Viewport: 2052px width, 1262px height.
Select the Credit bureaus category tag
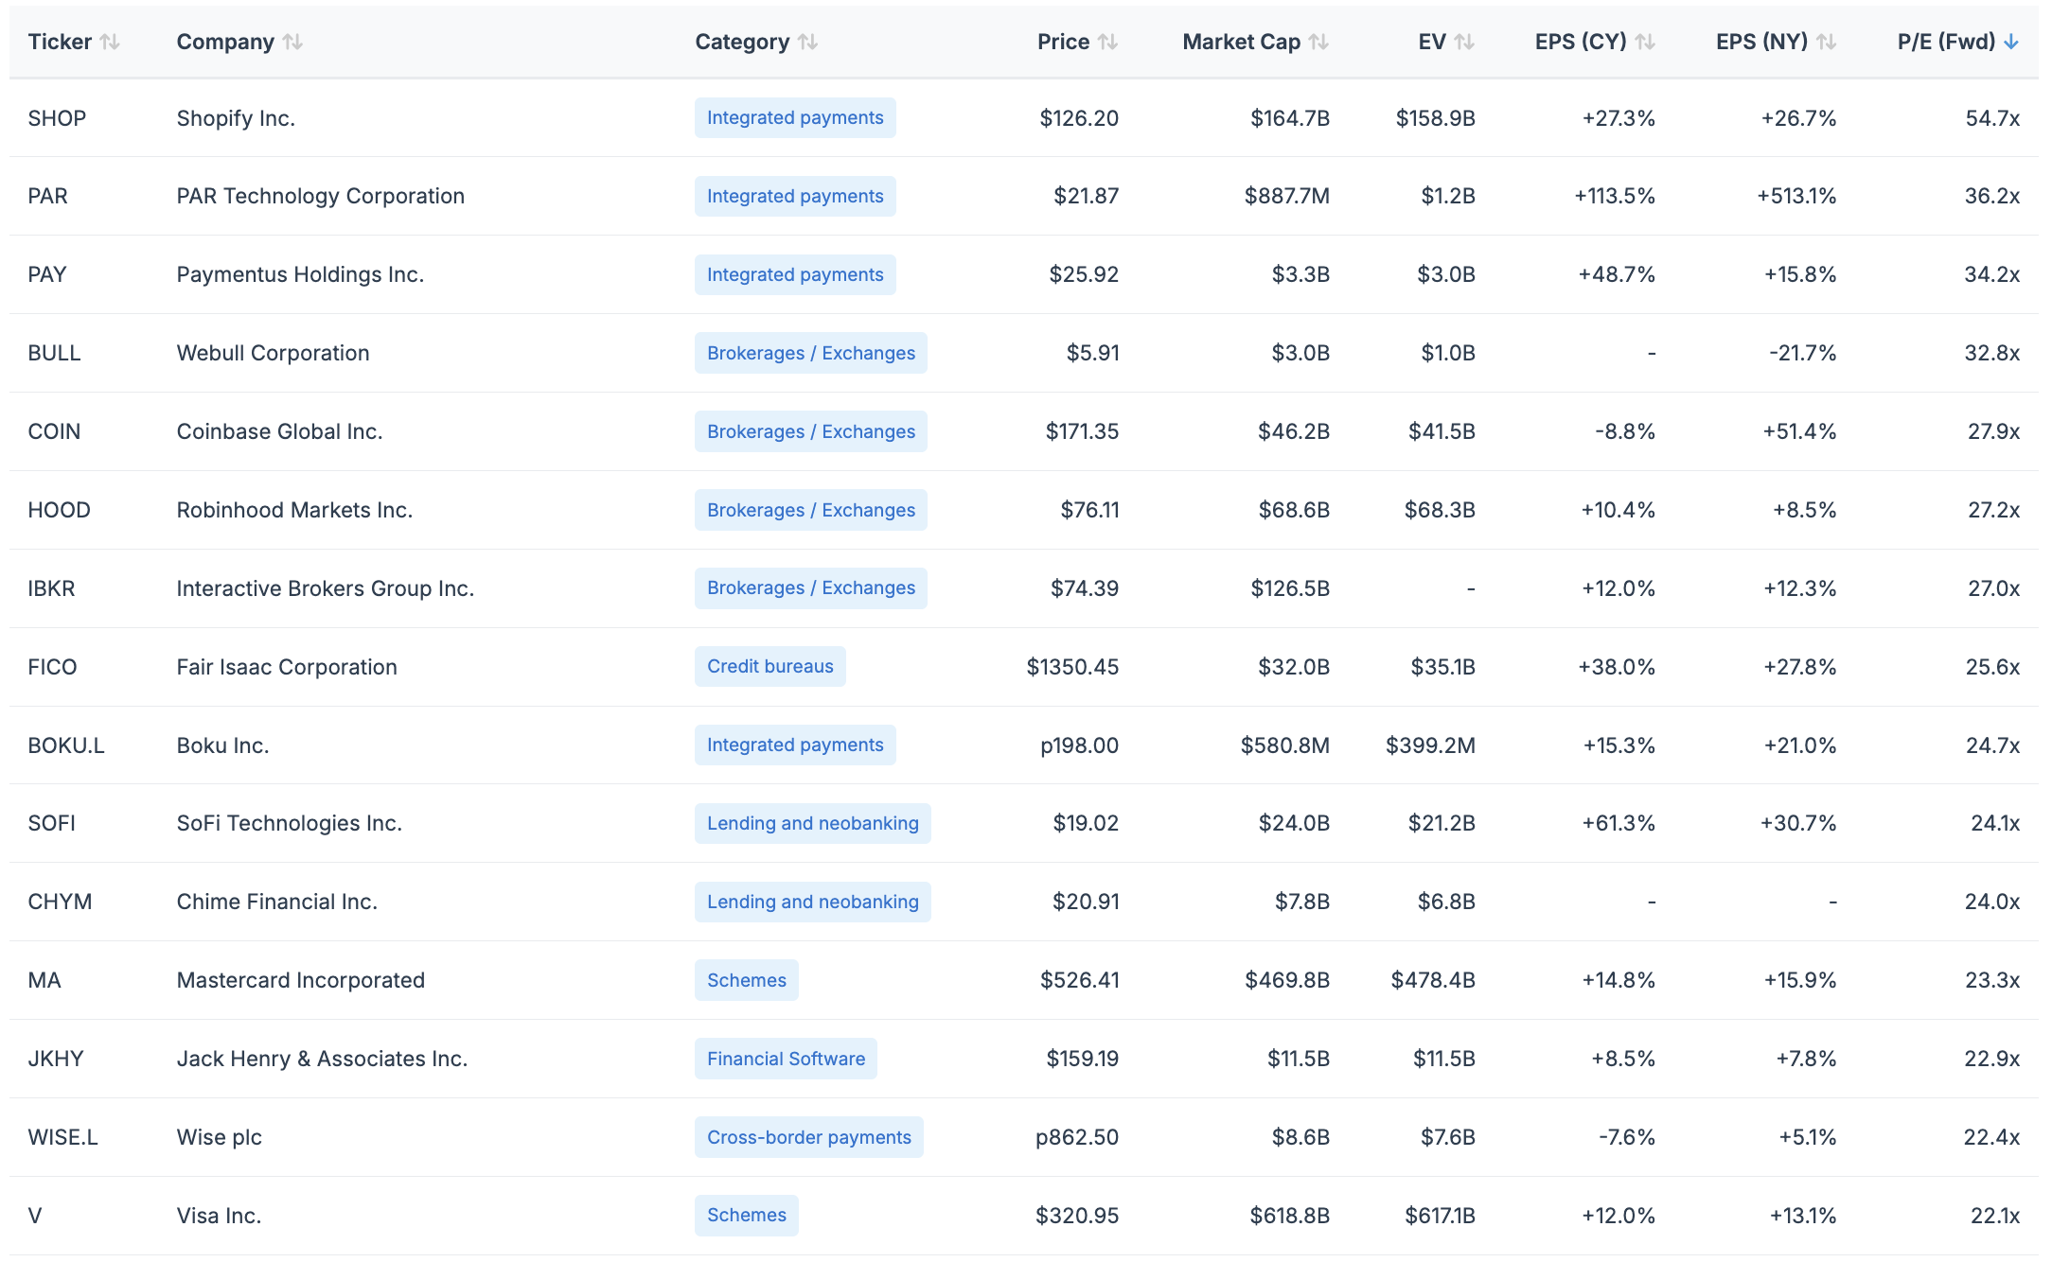(x=769, y=667)
